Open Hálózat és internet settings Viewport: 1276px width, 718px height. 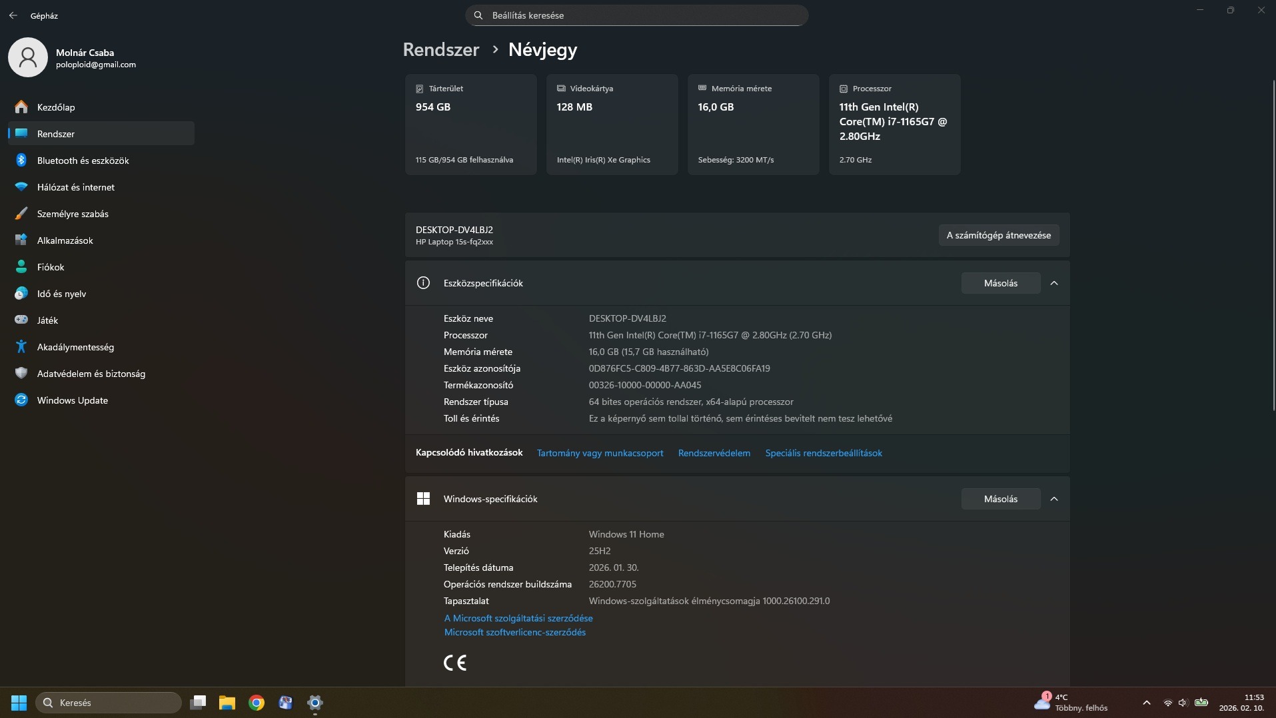(101, 187)
